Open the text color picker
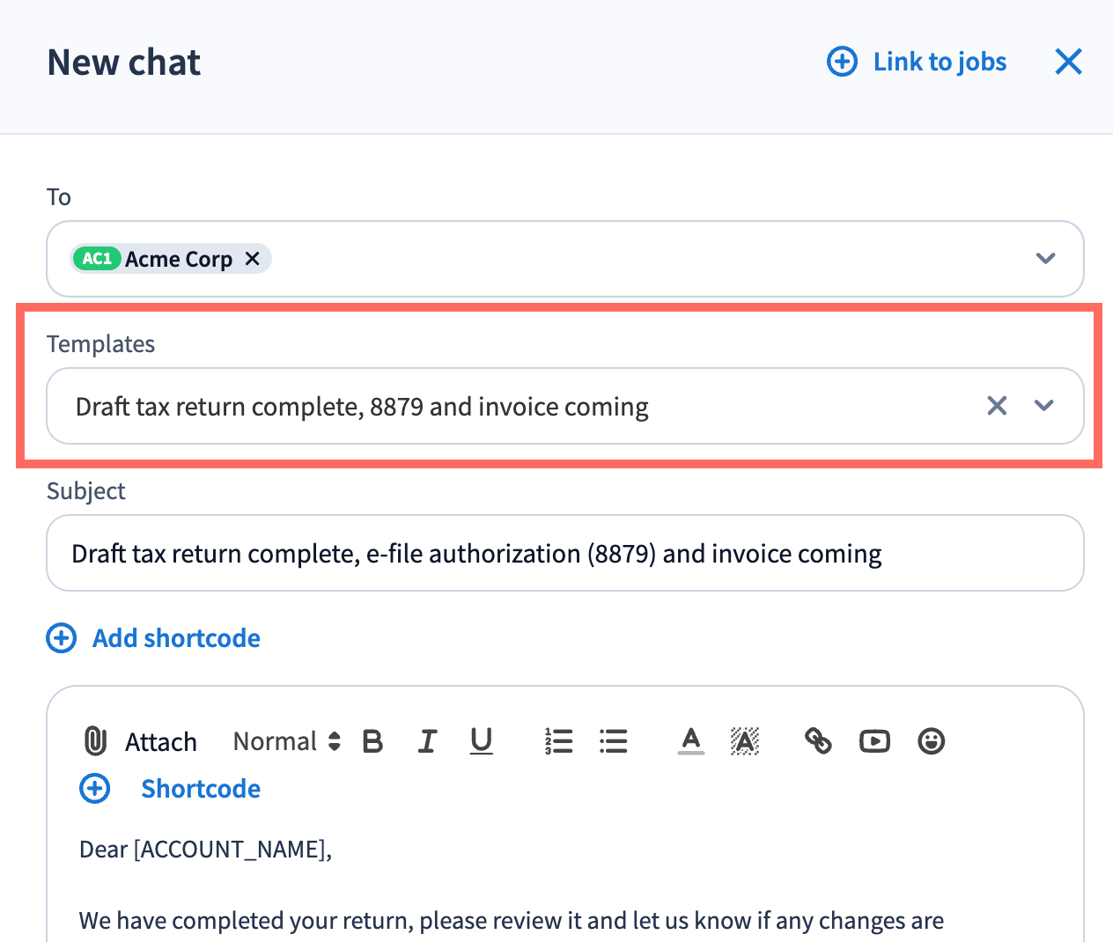The height and width of the screenshot is (942, 1113). point(691,741)
